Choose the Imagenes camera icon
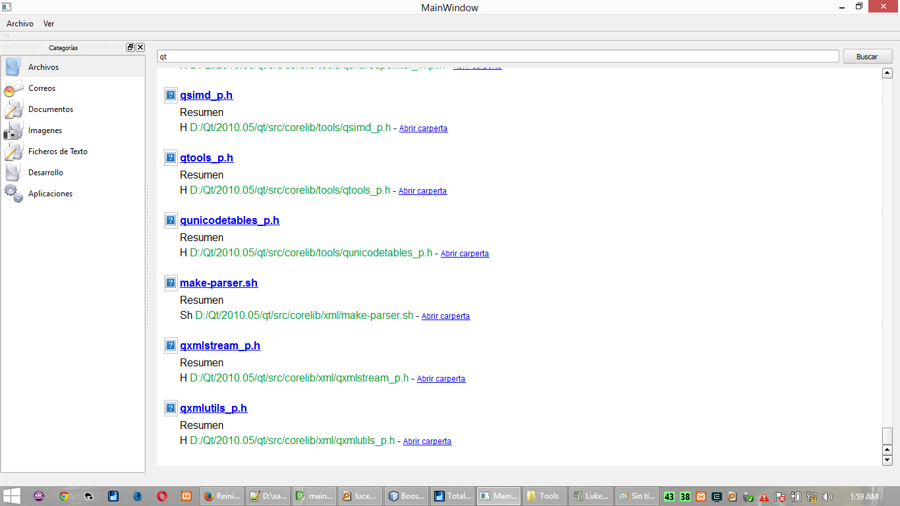Screen dimensions: 900x506 click(x=13, y=130)
